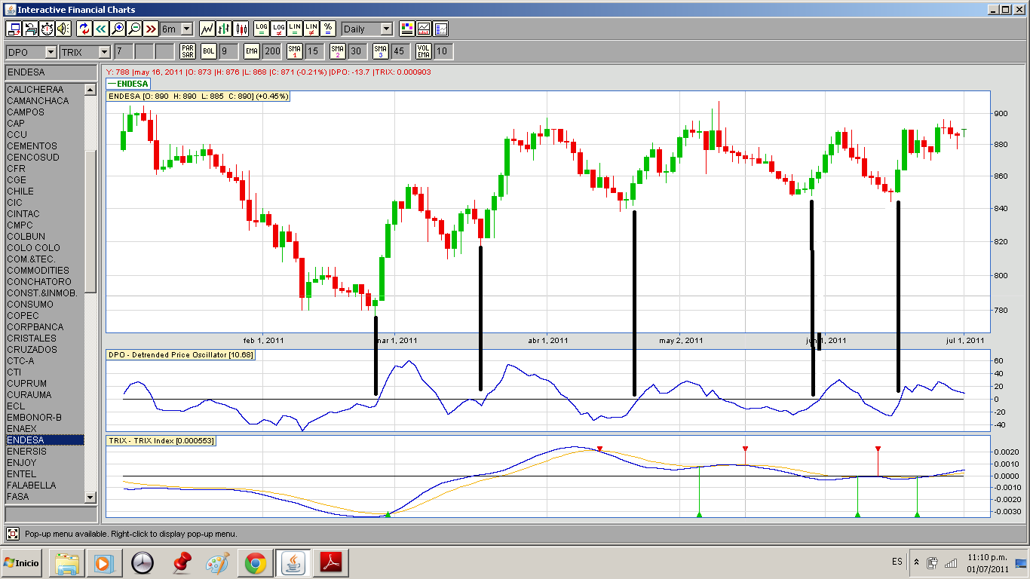This screenshot has width=1030, height=579.
Task: Click the symbol search field showing ENDESA
Action: (x=51, y=72)
